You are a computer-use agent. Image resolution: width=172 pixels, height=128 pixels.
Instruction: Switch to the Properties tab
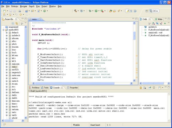pyautogui.click(x=73, y=88)
